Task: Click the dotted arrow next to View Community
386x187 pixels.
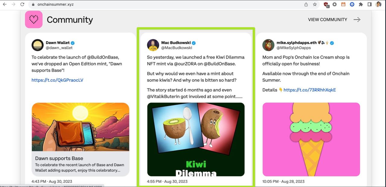Action: (x=357, y=20)
